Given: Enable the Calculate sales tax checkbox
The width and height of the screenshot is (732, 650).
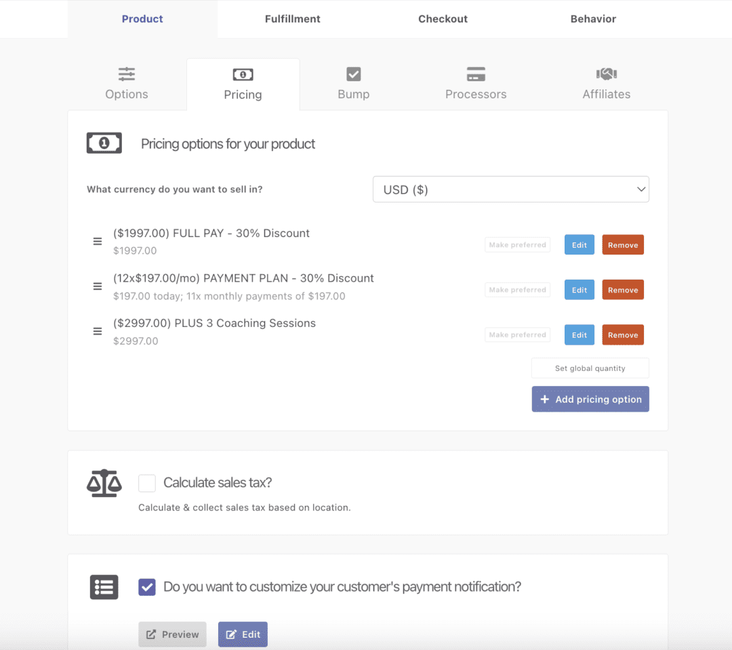Looking at the screenshot, I should 146,483.
